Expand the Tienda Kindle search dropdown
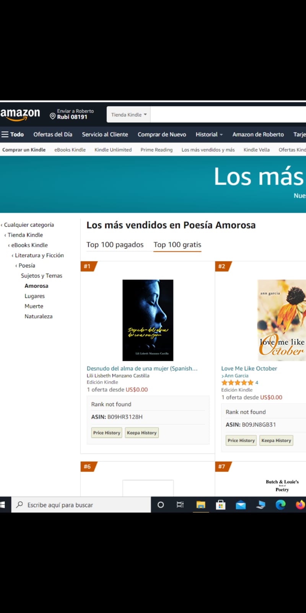The width and height of the screenshot is (306, 613). point(129,115)
